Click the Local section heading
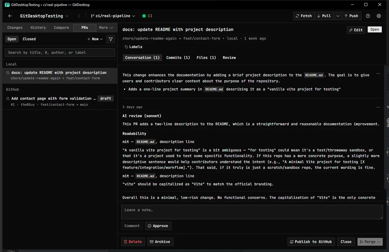389x252 pixels. pos(11,64)
